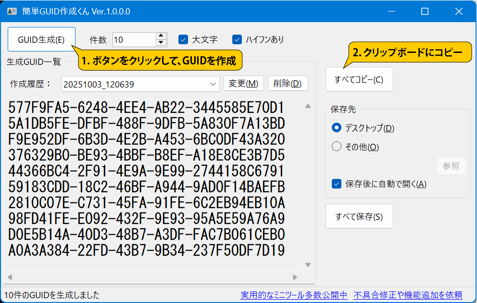
Task: Click the GUID生成(E) button to generate GUIDs
Action: [41, 39]
